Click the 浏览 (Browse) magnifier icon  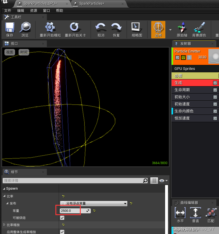pyautogui.click(x=25, y=28)
